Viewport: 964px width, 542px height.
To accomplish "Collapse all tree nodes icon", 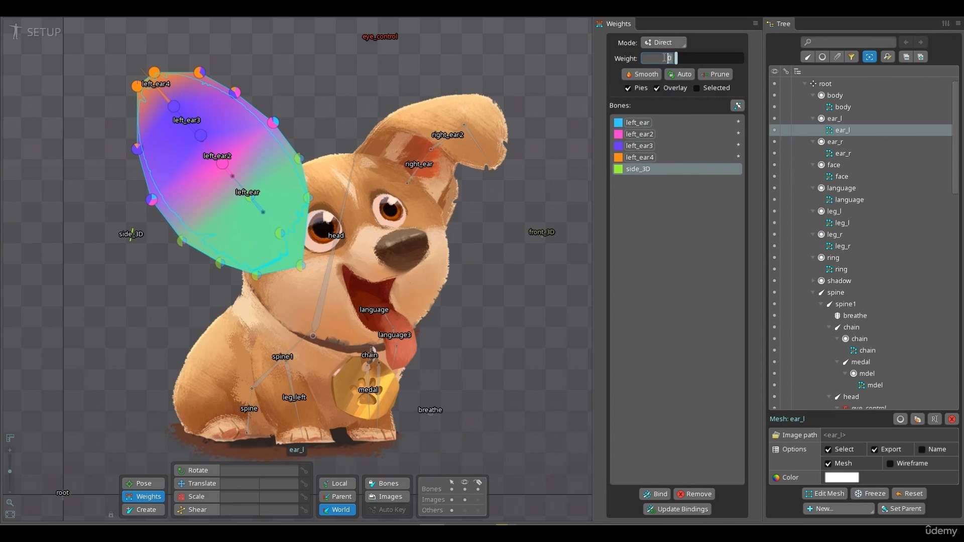I will point(906,57).
